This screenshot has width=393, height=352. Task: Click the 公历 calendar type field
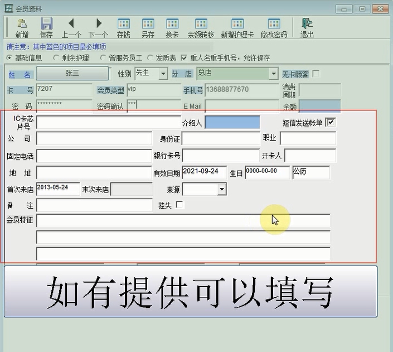pyautogui.click(x=311, y=172)
